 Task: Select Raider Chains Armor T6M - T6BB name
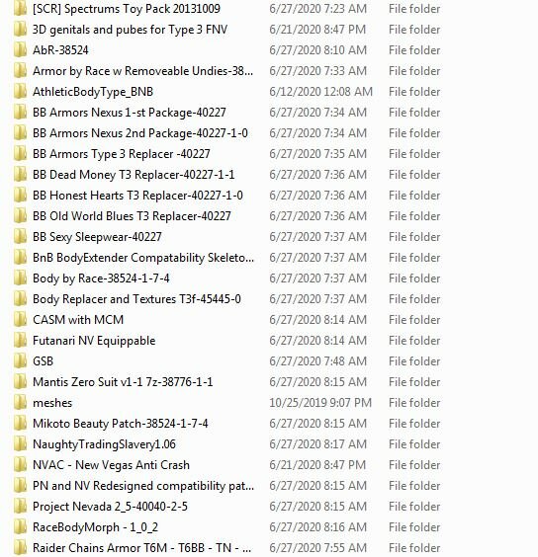click(x=141, y=547)
